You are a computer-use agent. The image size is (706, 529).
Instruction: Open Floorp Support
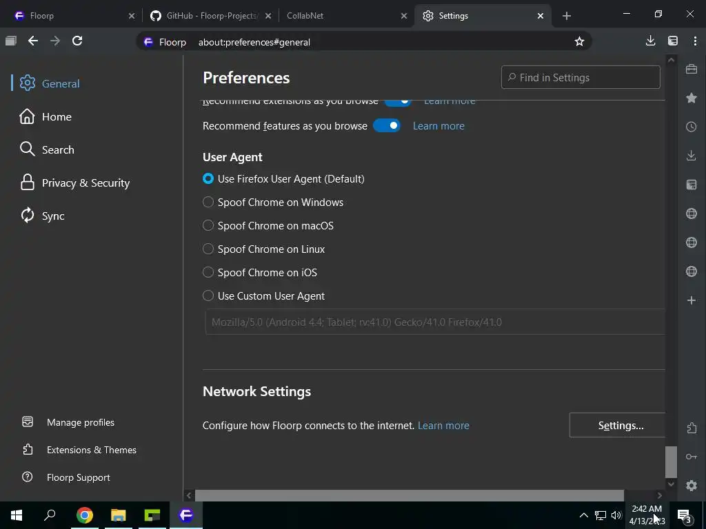click(x=65, y=477)
